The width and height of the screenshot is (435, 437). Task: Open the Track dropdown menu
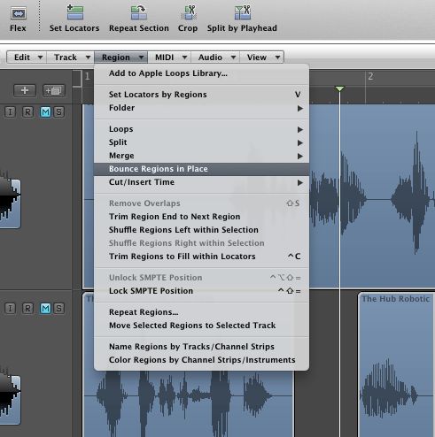pos(70,57)
